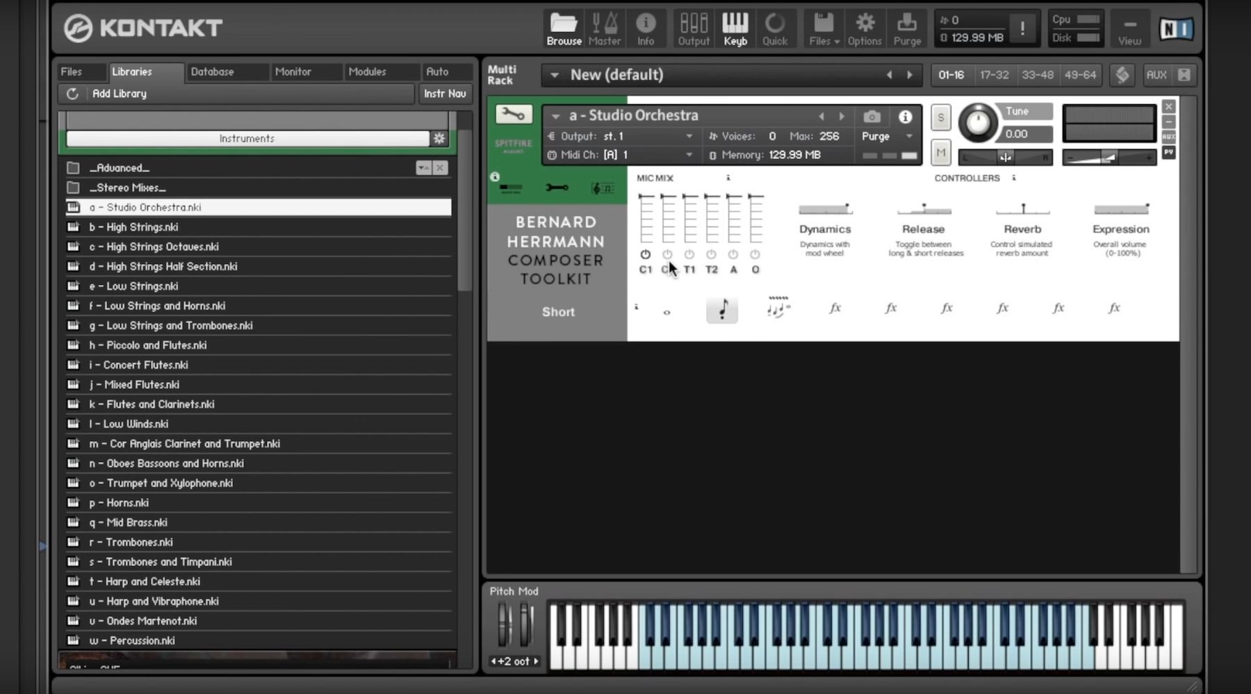
Task: Click the camera snapshot icon
Action: coord(872,117)
